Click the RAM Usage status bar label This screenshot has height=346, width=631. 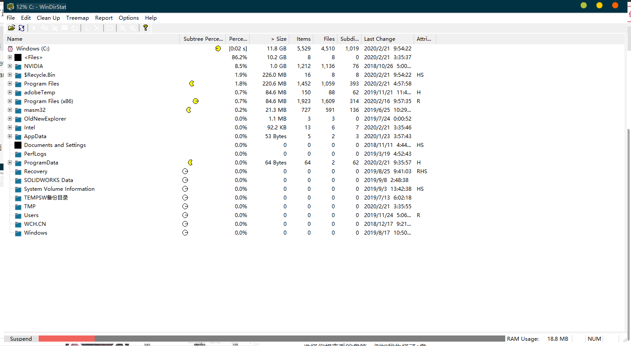pyautogui.click(x=523, y=339)
